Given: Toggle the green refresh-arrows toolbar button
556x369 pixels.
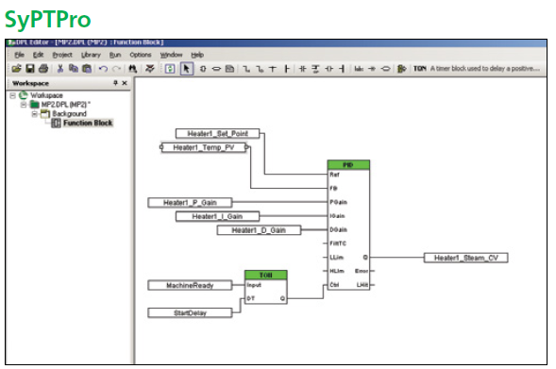Looking at the screenshot, I should point(170,68).
